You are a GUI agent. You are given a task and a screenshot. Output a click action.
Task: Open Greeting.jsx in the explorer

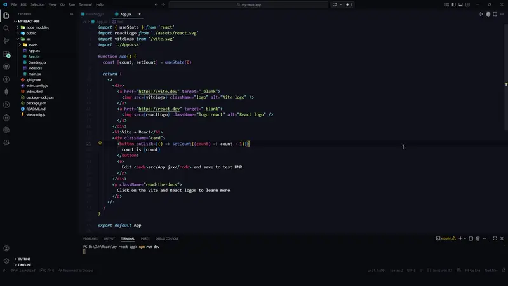(37, 62)
